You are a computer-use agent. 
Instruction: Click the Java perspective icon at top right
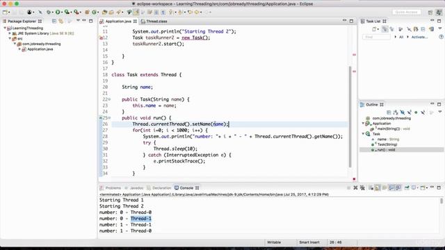[439, 12]
